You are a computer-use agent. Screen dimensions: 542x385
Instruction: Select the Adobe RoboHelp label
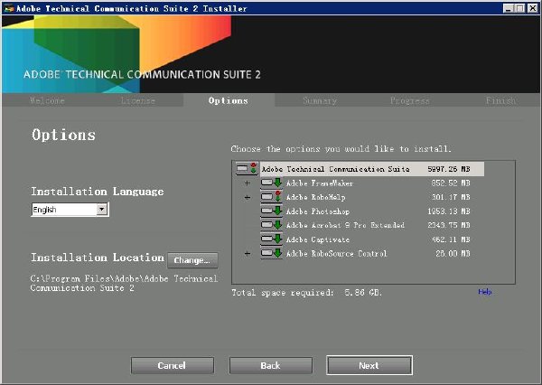pyautogui.click(x=315, y=197)
